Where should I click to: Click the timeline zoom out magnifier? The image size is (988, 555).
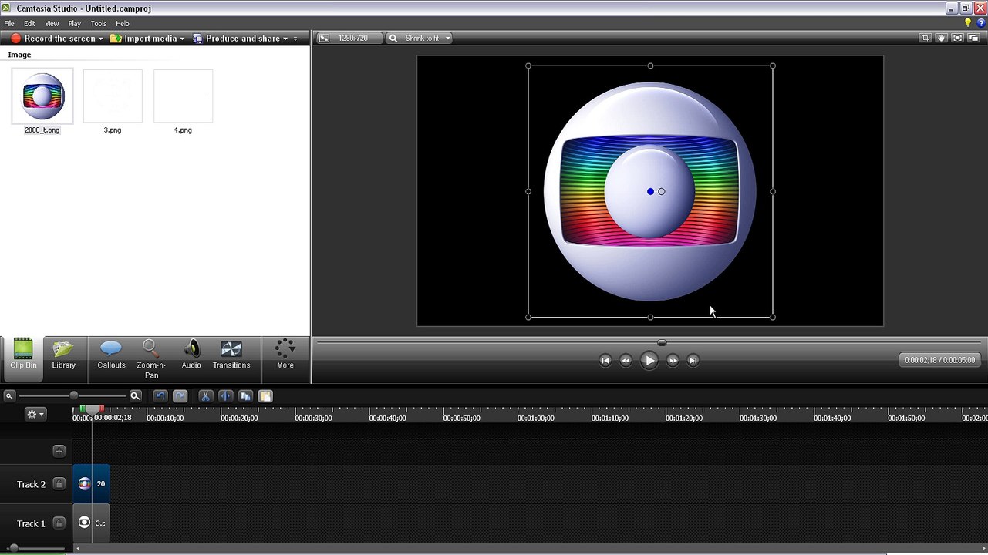(x=9, y=396)
